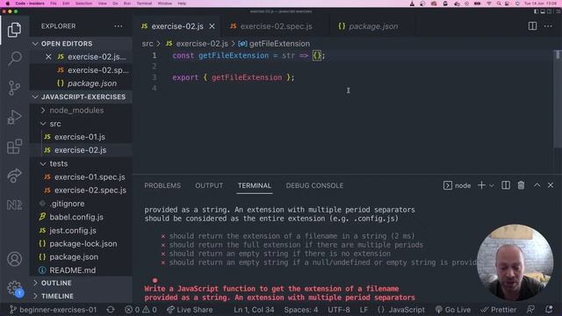562x316 pixels.
Task: Synchronize changes from the status bar
Action: coord(111,310)
